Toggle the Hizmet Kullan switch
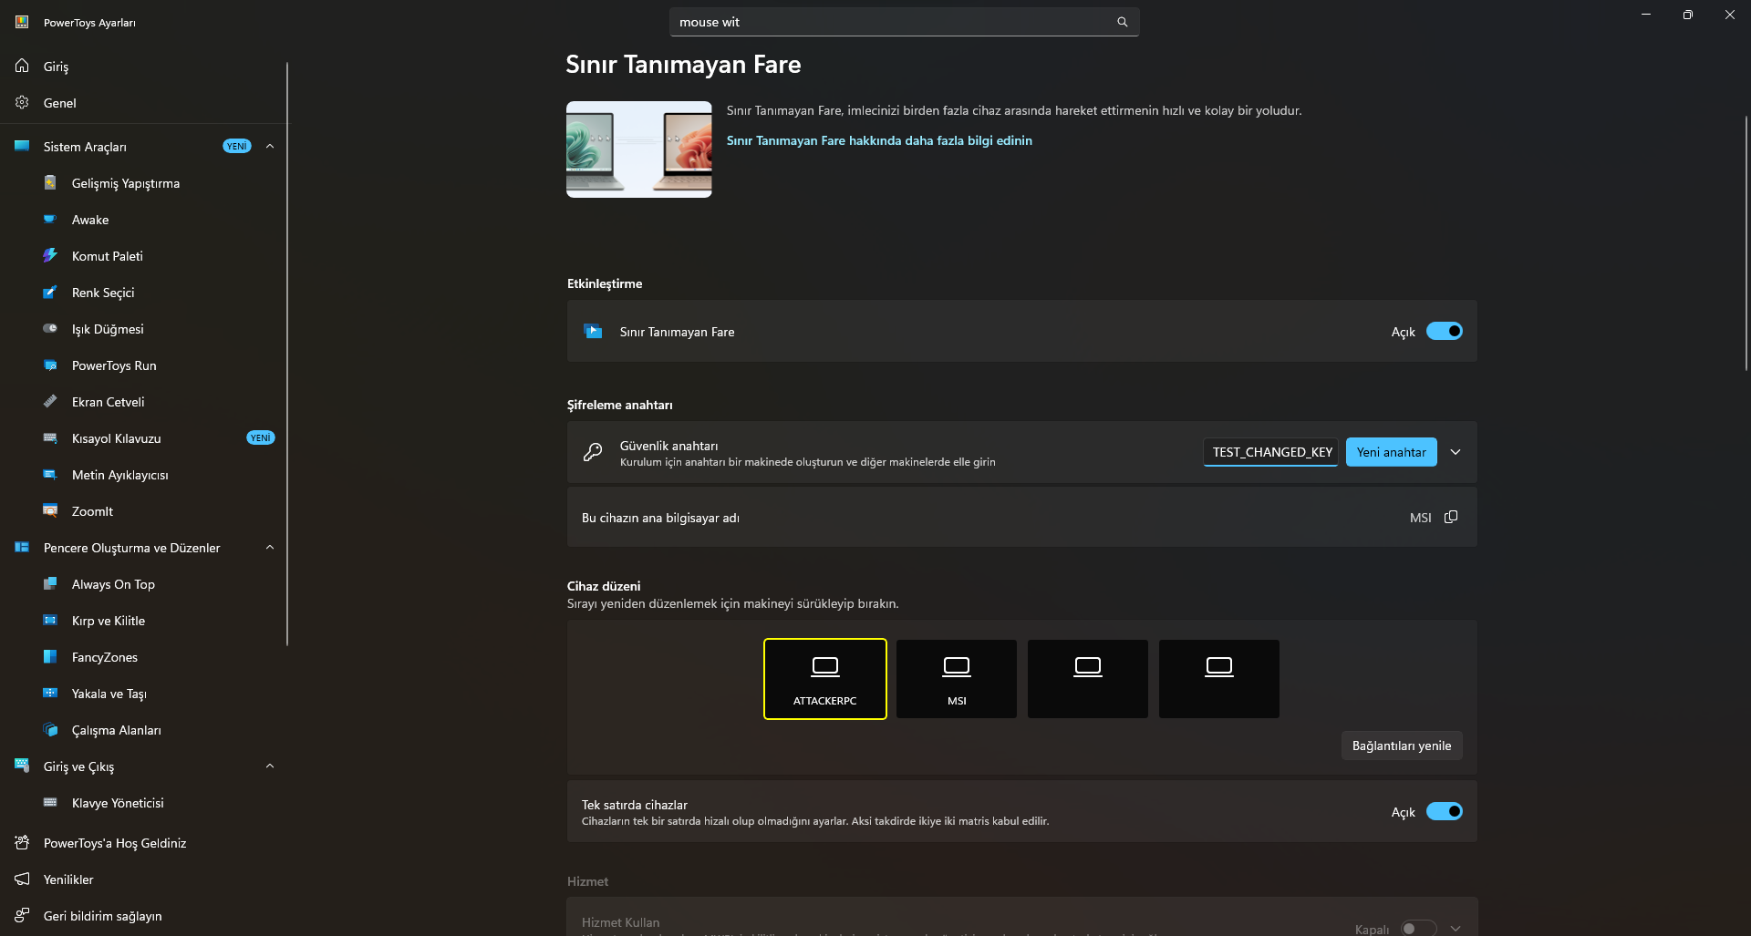The height and width of the screenshot is (936, 1751). (x=1418, y=928)
